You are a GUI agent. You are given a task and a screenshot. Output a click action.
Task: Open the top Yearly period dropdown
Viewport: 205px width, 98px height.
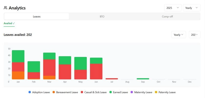[192, 8]
